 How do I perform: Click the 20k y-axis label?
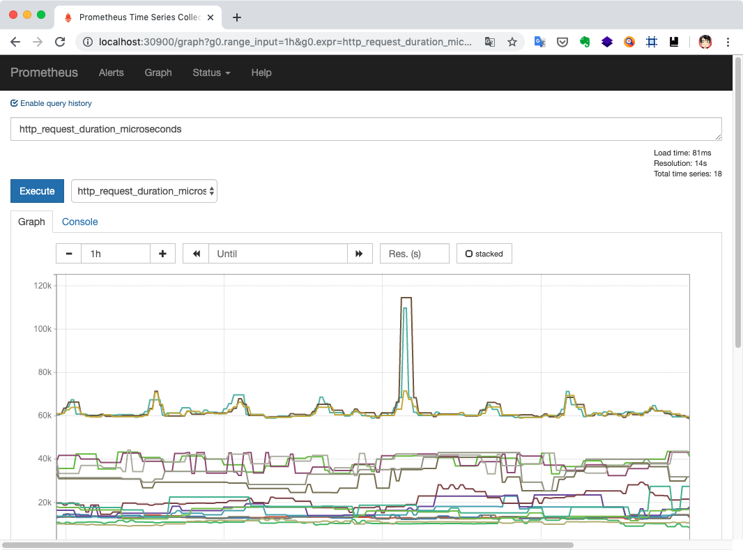pyautogui.click(x=45, y=502)
